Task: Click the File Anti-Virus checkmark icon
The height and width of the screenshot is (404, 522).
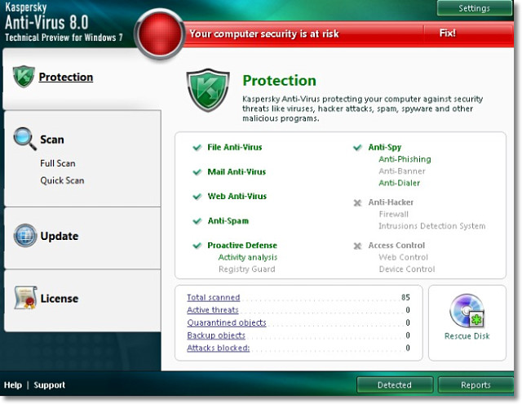Action: point(197,147)
